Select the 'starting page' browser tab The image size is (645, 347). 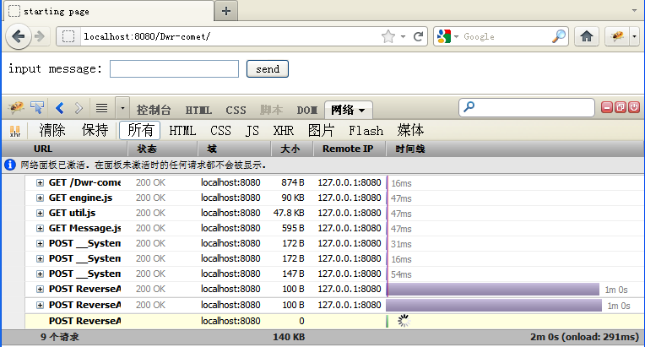point(109,11)
